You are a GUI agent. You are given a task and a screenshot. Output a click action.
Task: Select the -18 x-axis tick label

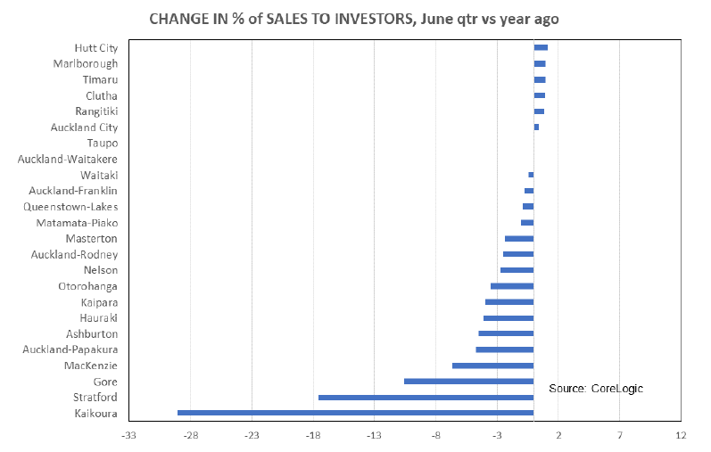coord(313,436)
